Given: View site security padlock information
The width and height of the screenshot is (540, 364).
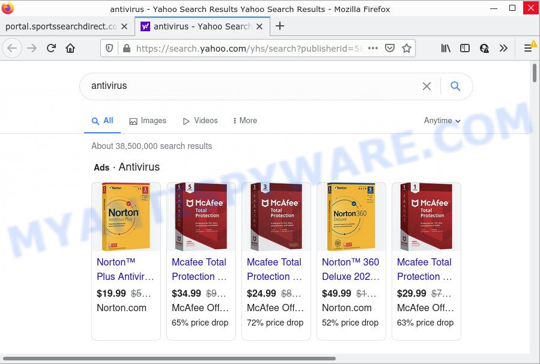Looking at the screenshot, I should point(127,48).
